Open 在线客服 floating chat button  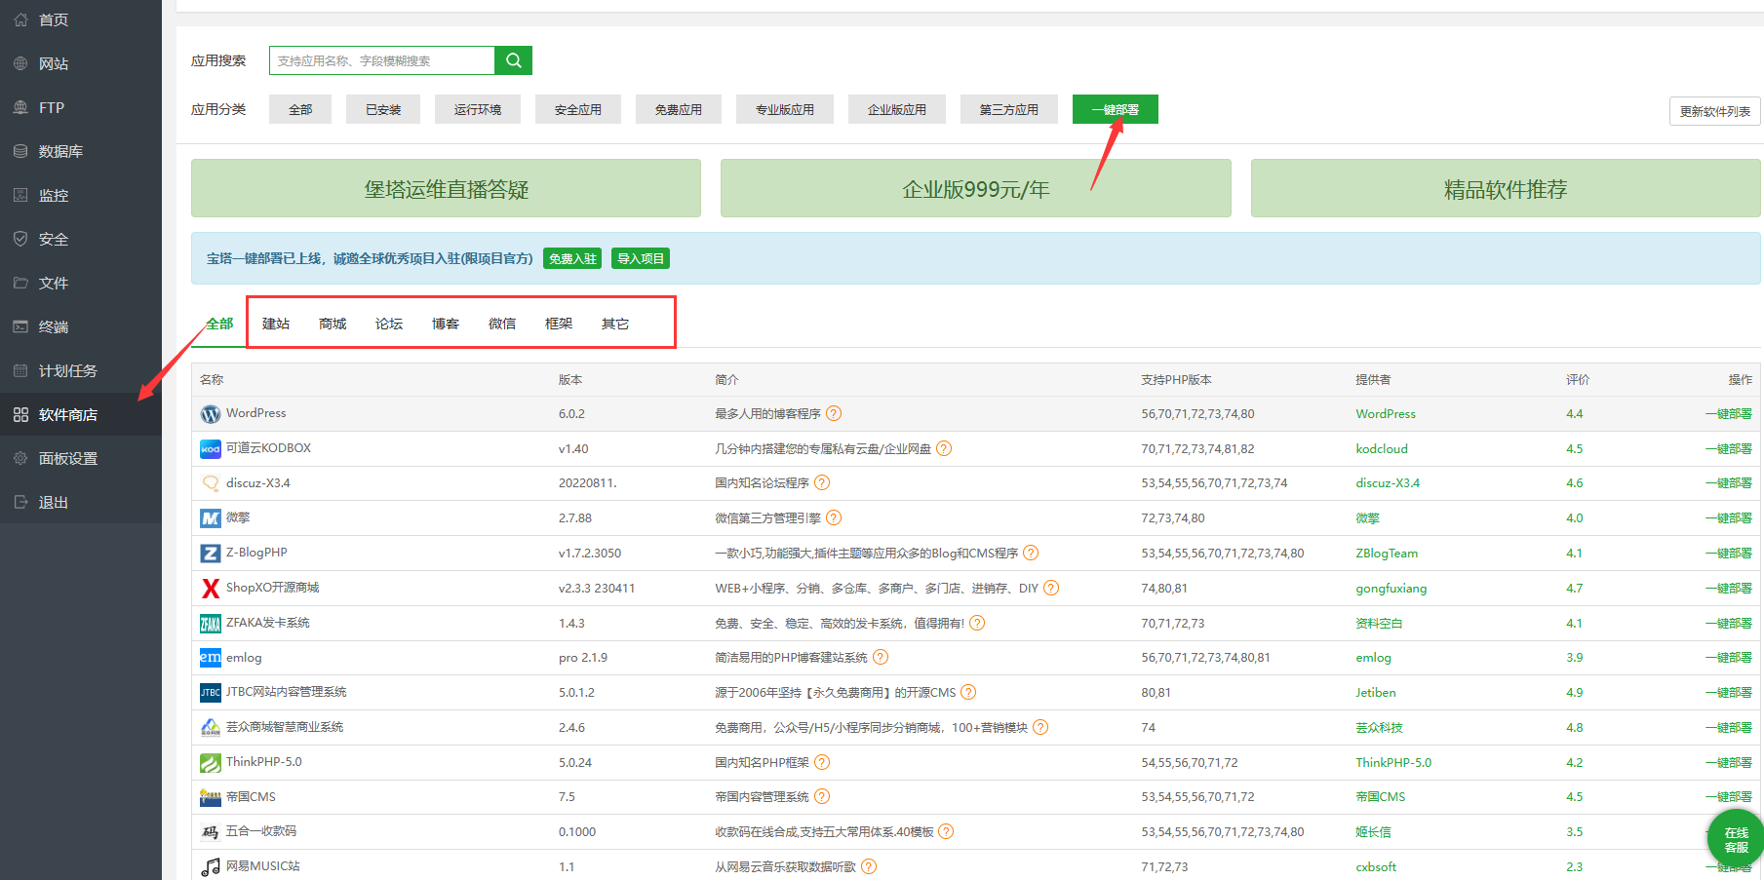click(x=1736, y=838)
